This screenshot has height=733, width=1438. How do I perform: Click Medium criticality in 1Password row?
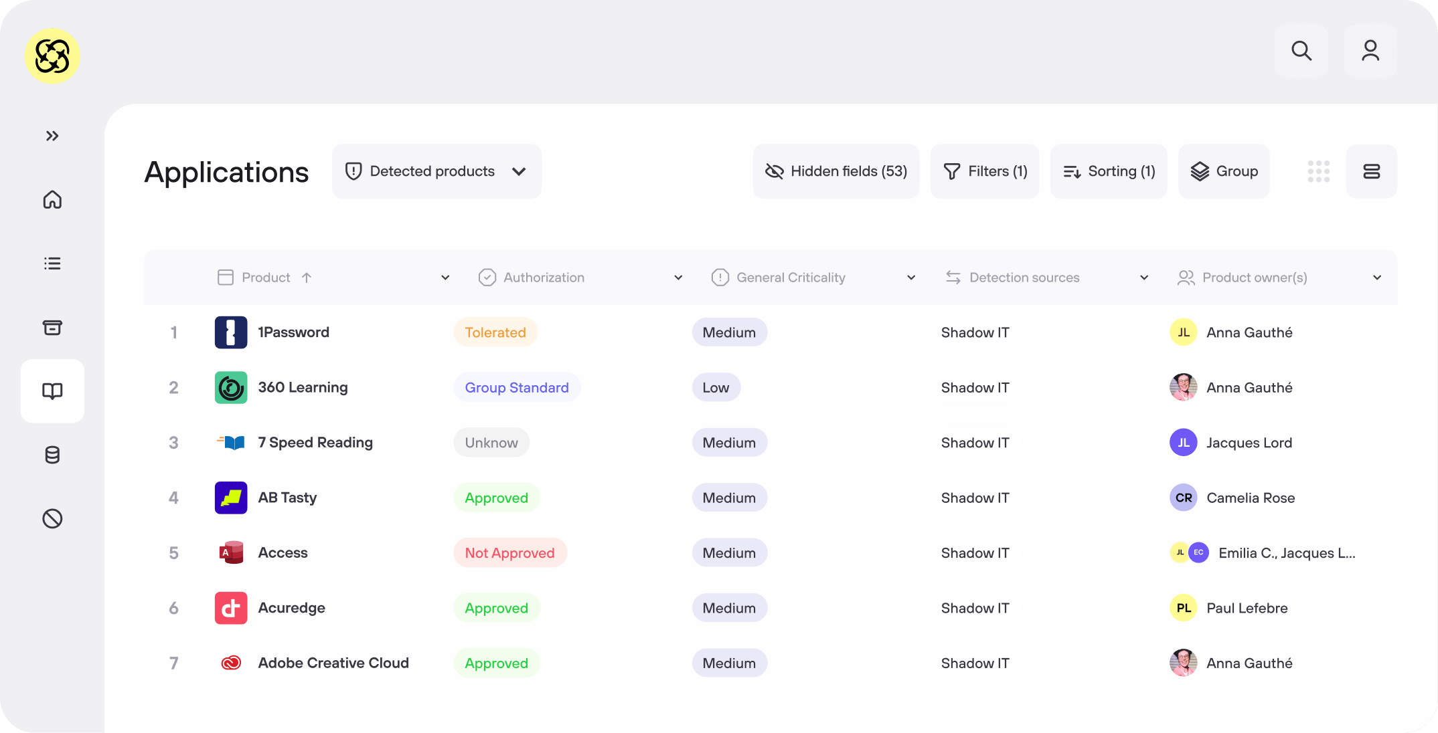(729, 332)
